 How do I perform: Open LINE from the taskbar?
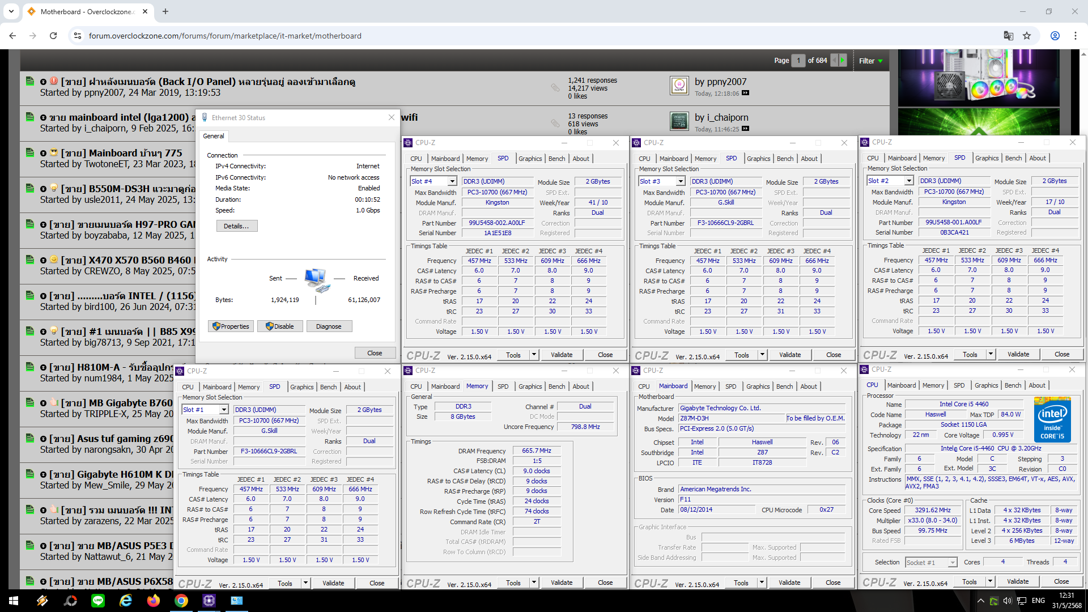[98, 601]
